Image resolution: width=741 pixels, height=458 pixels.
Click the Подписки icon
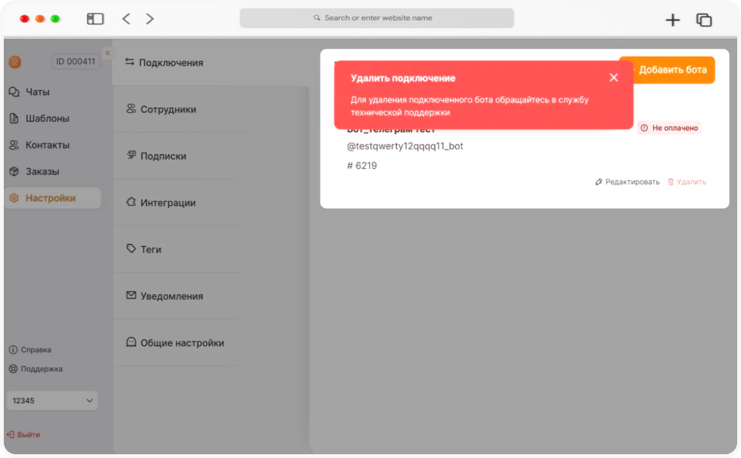pyautogui.click(x=131, y=155)
